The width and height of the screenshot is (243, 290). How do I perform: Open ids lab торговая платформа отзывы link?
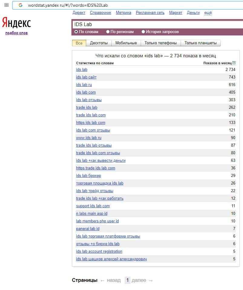coord(108,236)
